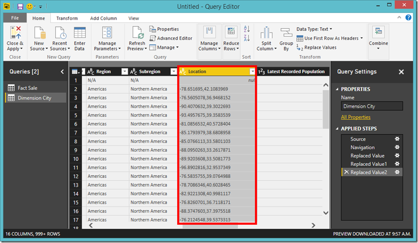Click the Refresh Preview icon

(x=138, y=32)
